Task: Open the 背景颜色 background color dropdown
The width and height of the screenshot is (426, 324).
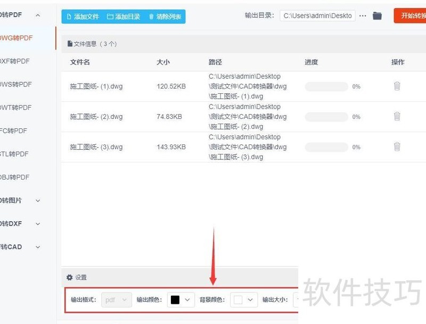Action: 243,299
